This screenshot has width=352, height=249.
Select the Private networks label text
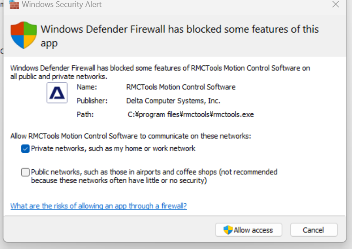click(x=113, y=148)
